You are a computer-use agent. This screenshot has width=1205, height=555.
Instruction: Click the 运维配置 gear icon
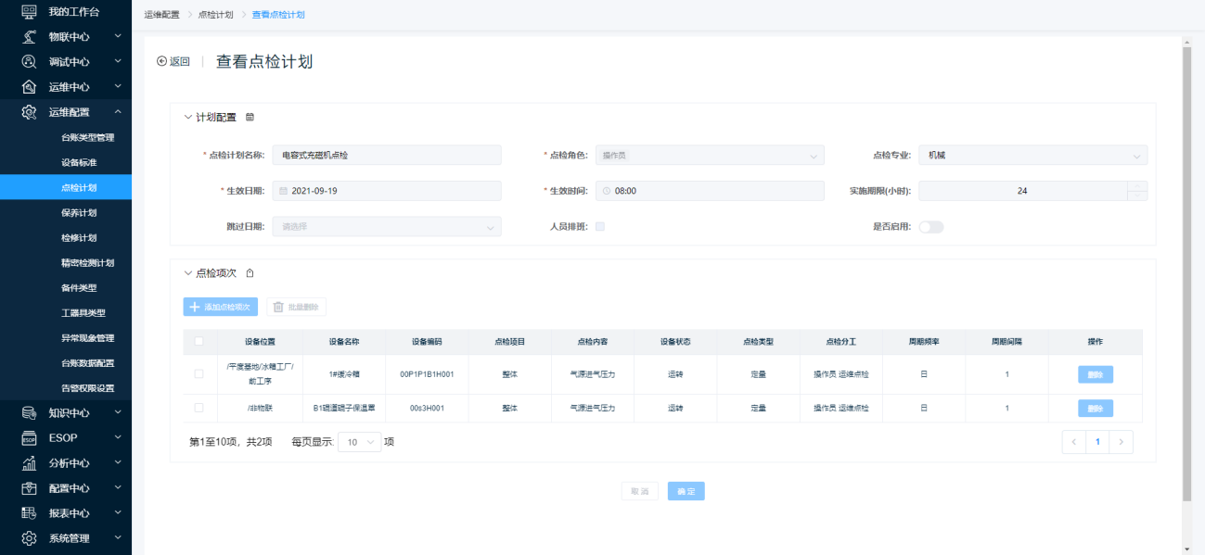[x=29, y=112]
